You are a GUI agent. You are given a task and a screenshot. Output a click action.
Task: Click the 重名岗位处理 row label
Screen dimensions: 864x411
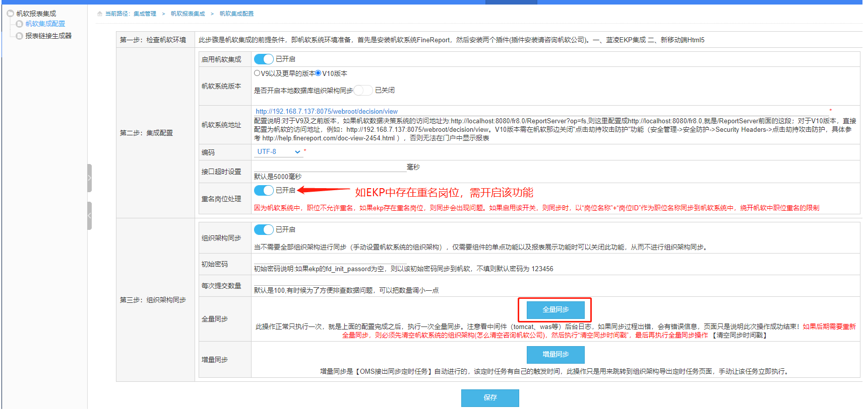click(x=221, y=199)
